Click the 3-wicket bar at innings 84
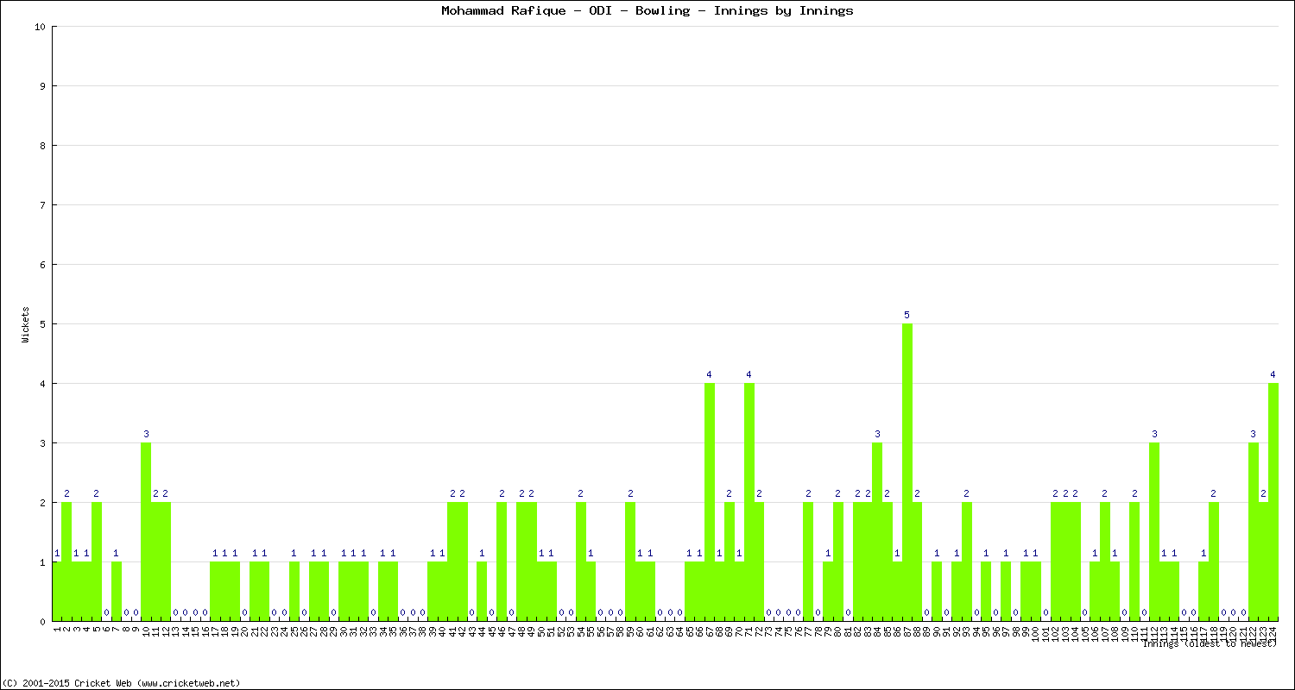 [x=877, y=532]
